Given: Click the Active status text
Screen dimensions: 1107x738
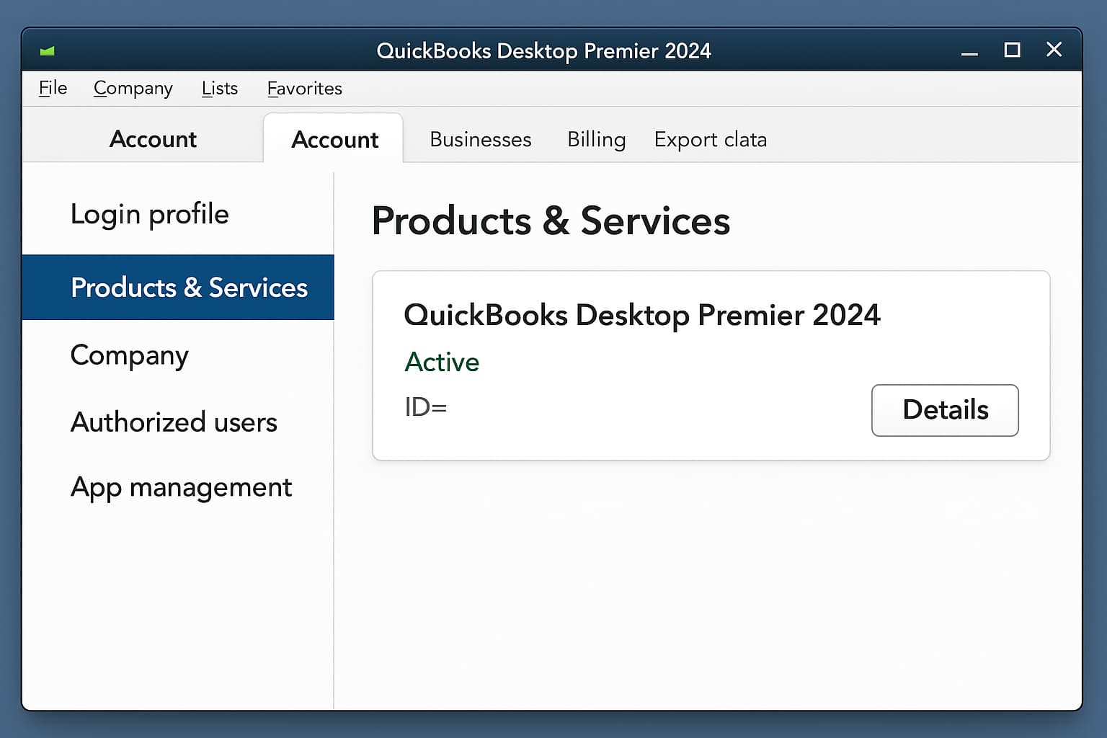Looking at the screenshot, I should (x=442, y=362).
